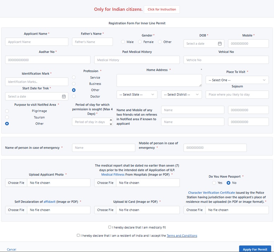Select the Male gender radio button
The image size is (274, 252).
[x=123, y=42]
